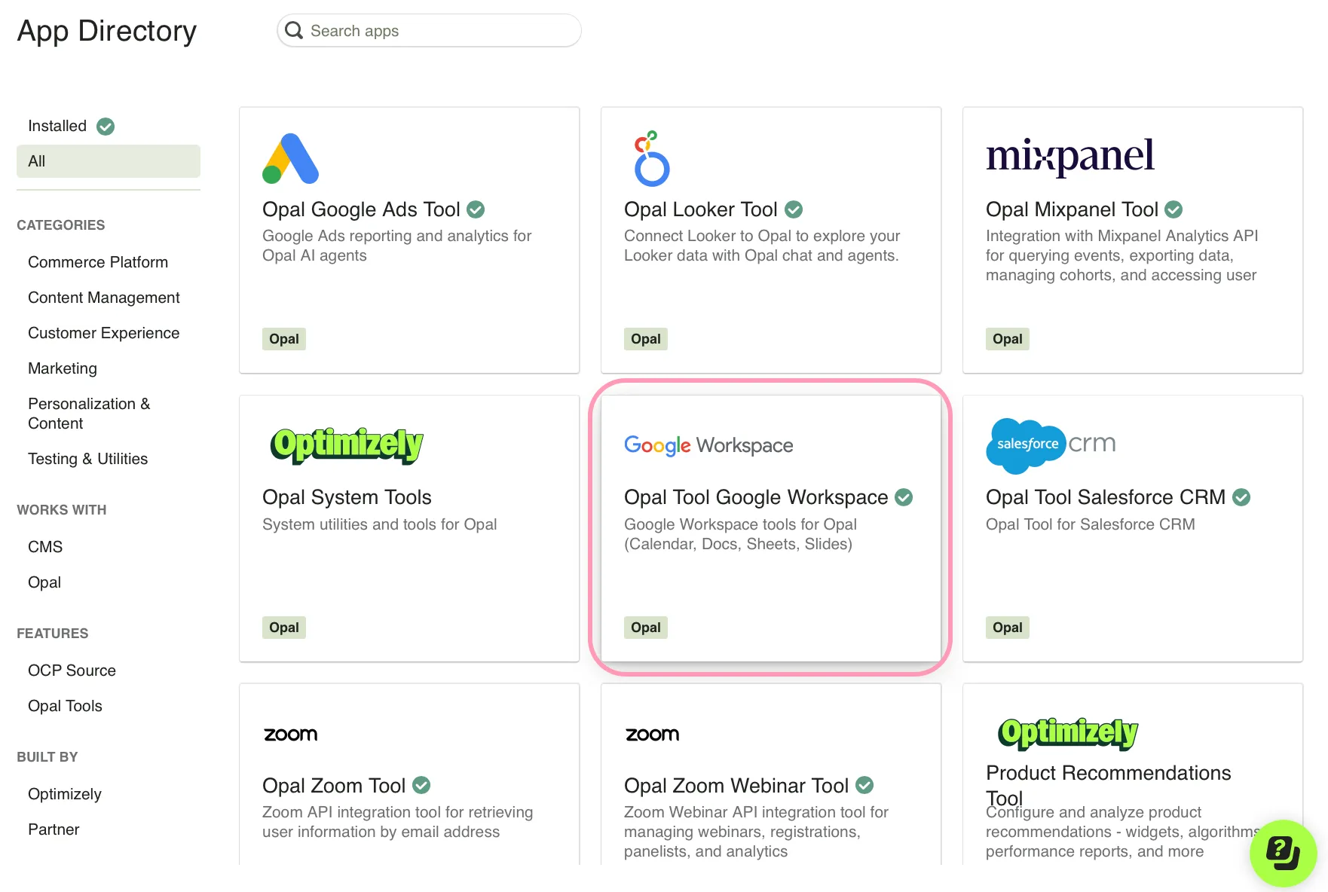The height and width of the screenshot is (892, 1328).
Task: Click verified badge next to Opal Tool Google Workspace
Action: pos(904,497)
